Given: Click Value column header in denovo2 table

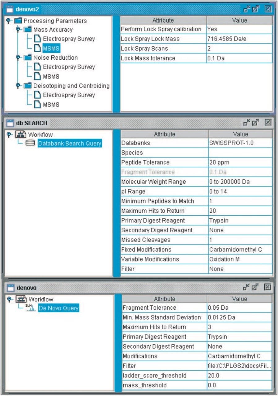Looking at the screenshot, I should (240, 20).
